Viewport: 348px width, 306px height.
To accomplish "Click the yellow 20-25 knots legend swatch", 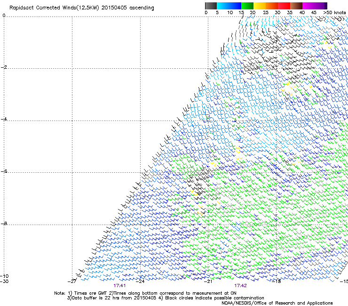I will [260, 6].
